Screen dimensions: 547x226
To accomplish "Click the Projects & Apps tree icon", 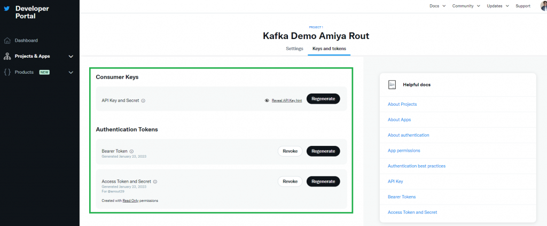I will click(x=7, y=56).
